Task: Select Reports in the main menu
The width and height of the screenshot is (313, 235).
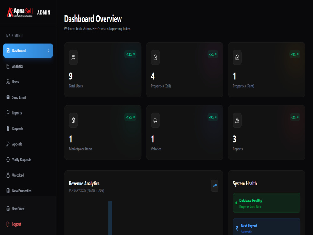Action: coord(28,113)
